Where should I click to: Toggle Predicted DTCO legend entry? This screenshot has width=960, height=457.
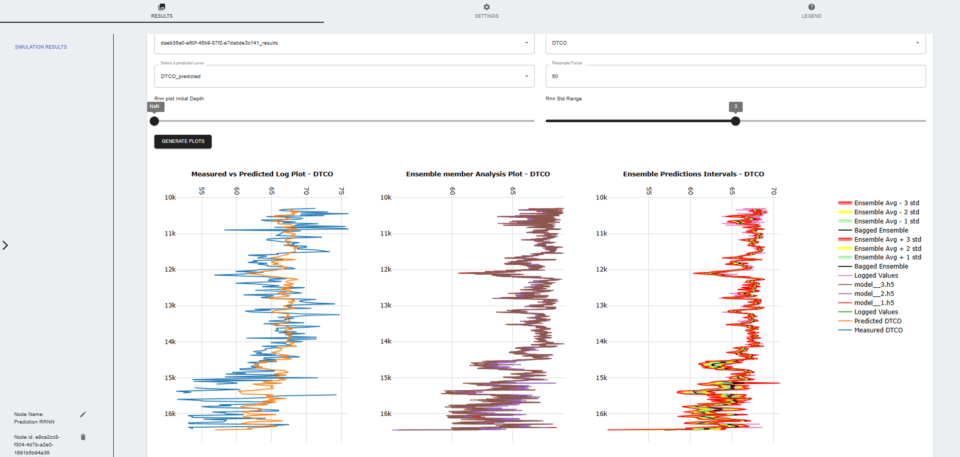[x=877, y=321]
